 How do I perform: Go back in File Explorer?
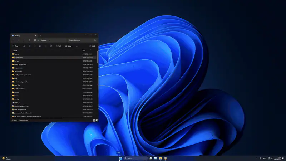[x=13, y=40]
